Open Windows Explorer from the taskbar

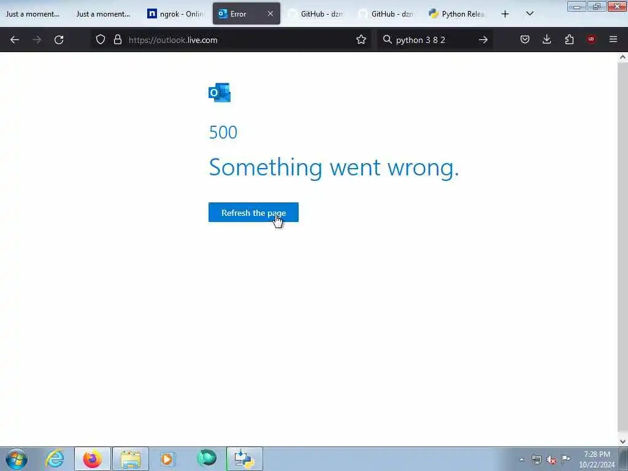coord(131,459)
